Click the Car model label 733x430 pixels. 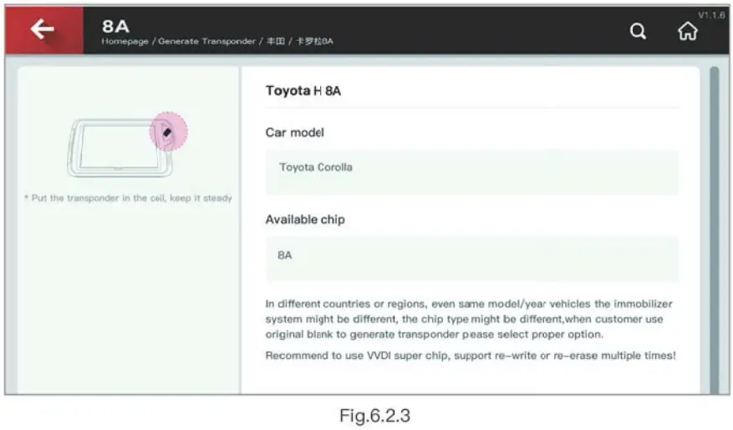[294, 132]
